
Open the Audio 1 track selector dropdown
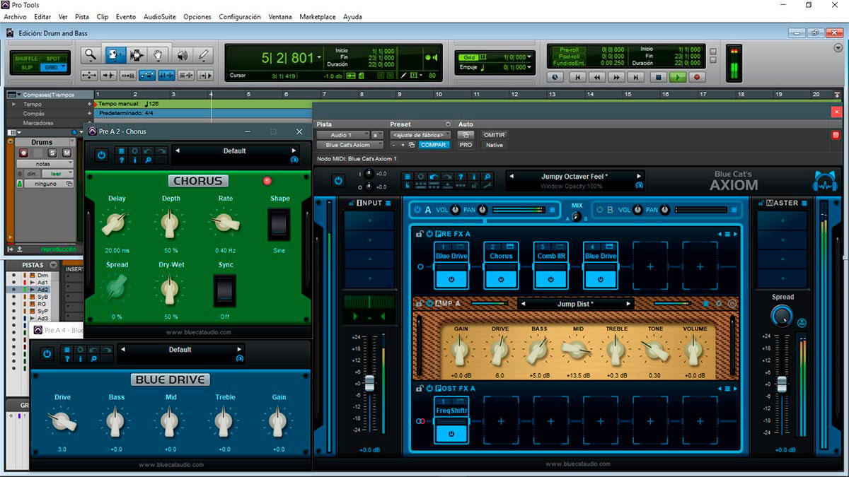(342, 135)
